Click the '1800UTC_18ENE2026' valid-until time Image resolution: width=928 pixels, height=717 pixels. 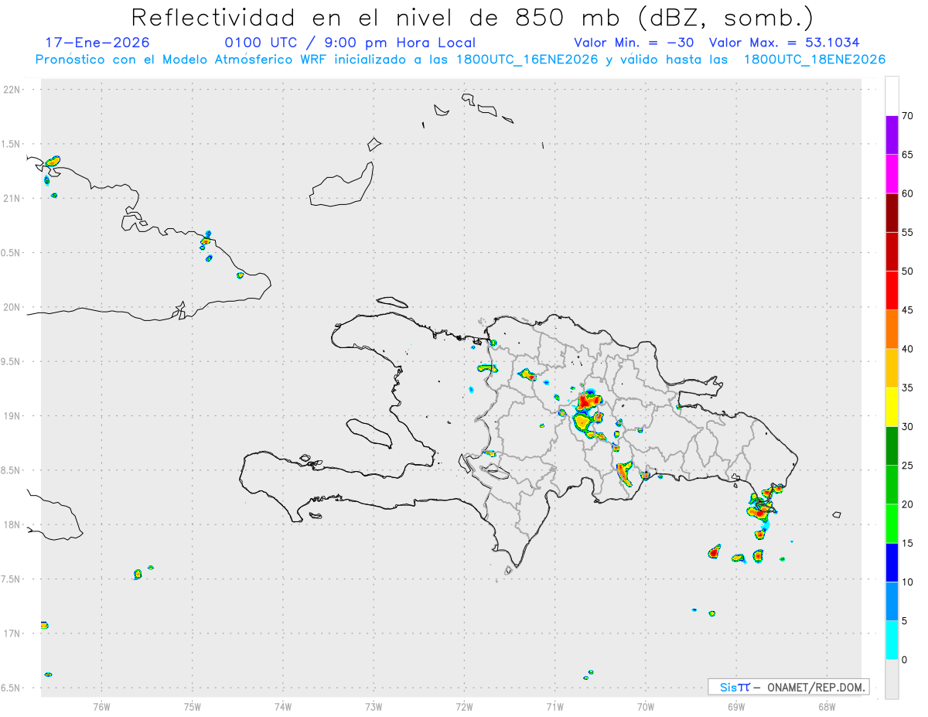click(x=814, y=60)
